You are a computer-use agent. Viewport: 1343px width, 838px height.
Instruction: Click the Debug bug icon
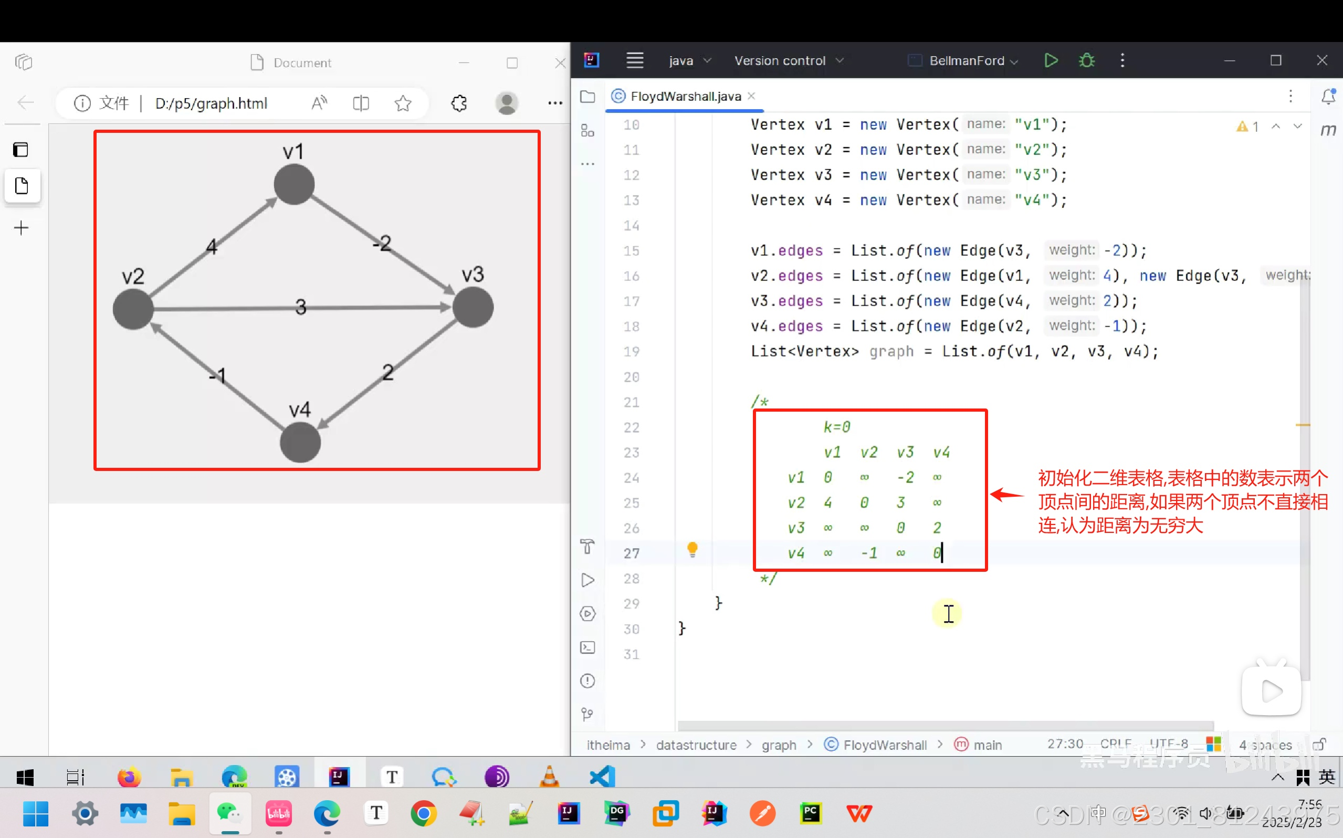[x=1086, y=60]
